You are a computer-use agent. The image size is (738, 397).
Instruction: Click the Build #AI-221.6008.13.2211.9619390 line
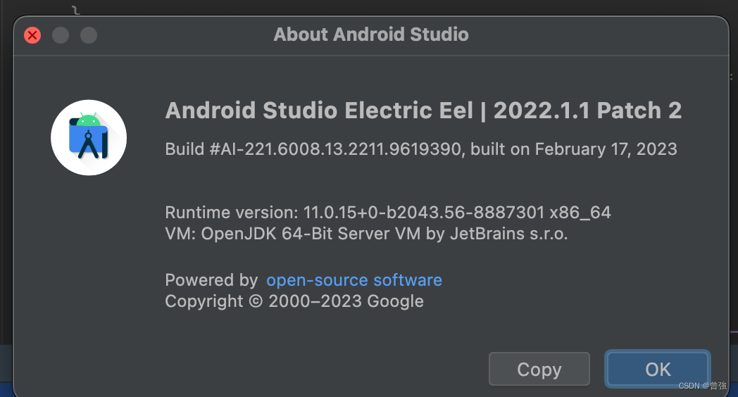(421, 149)
